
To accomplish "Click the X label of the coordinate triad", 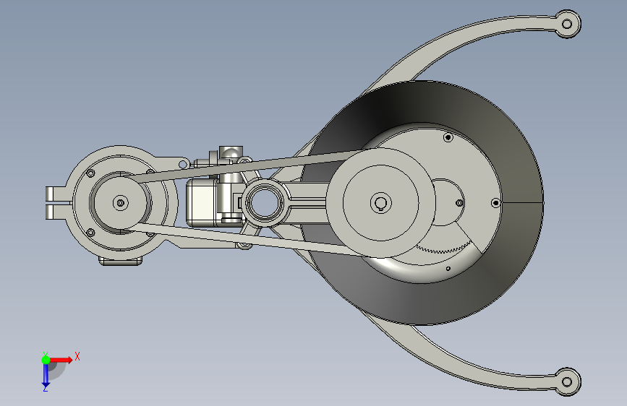I will (x=77, y=356).
